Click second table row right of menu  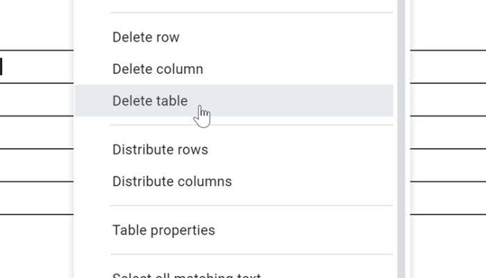coord(448,99)
